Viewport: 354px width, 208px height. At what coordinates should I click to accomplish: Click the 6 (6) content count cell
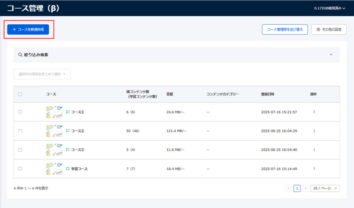click(131, 112)
